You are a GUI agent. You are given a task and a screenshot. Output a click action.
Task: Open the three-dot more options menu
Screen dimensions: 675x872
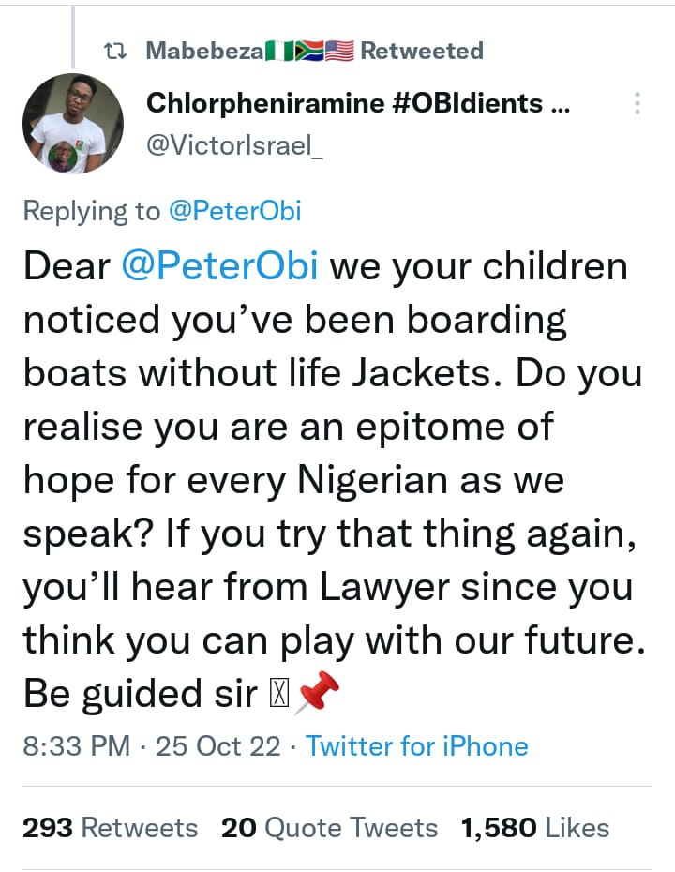click(637, 103)
